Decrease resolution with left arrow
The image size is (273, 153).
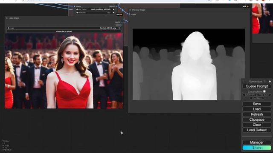(x=77, y=13)
